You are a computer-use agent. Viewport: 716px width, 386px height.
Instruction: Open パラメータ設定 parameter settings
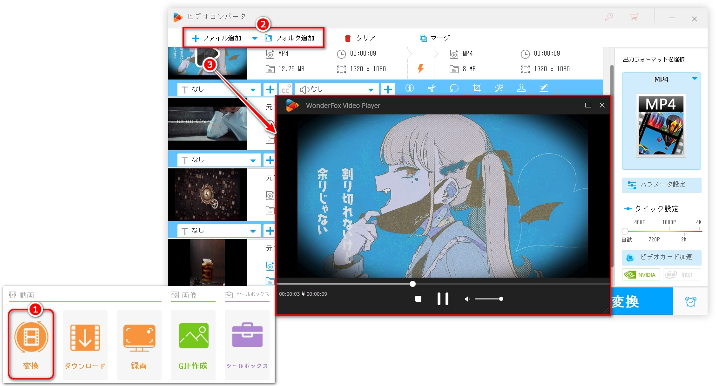[x=662, y=185]
